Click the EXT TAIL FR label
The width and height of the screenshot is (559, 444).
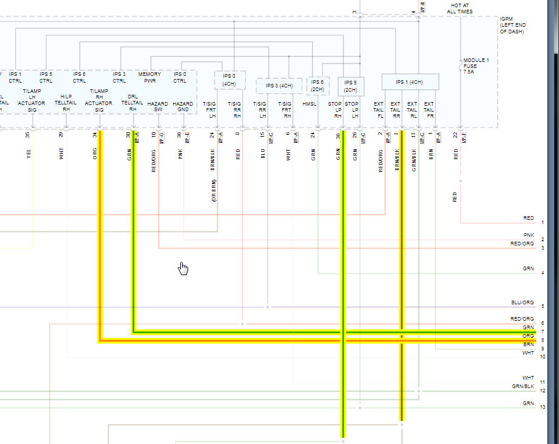[x=429, y=110]
